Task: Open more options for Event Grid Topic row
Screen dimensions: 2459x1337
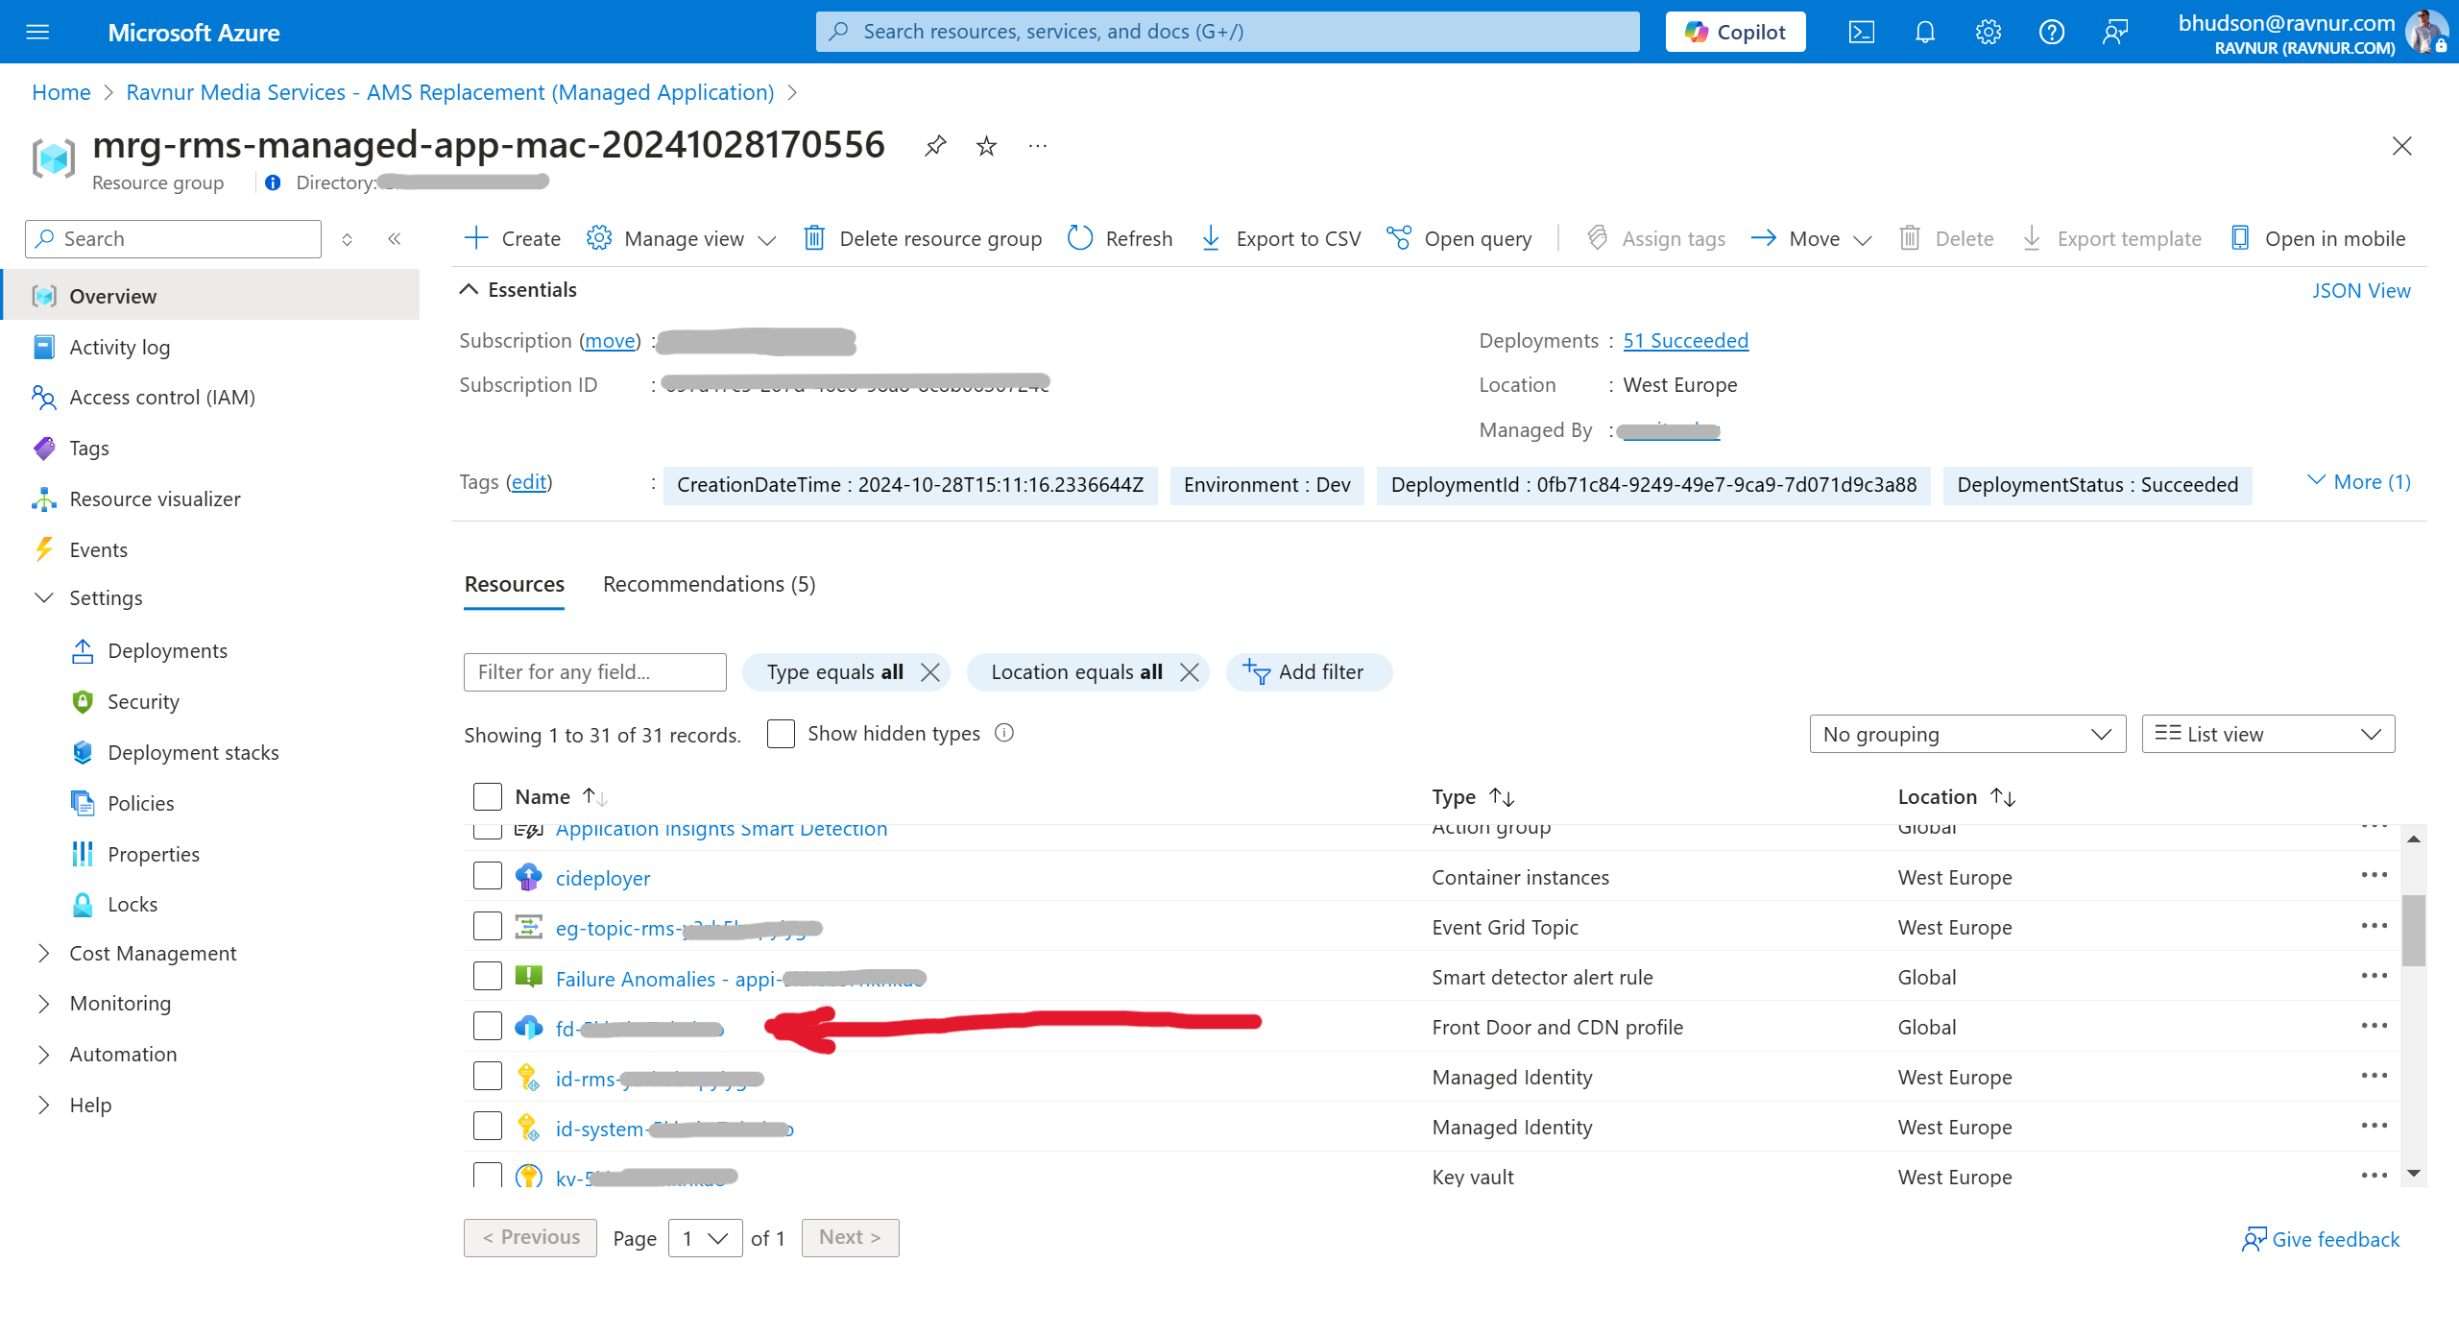Action: tap(2374, 926)
